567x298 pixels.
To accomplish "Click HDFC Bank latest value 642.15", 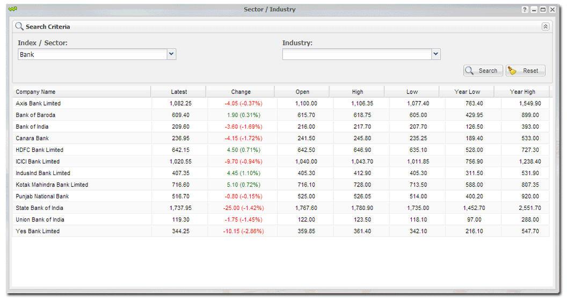I will [180, 150].
